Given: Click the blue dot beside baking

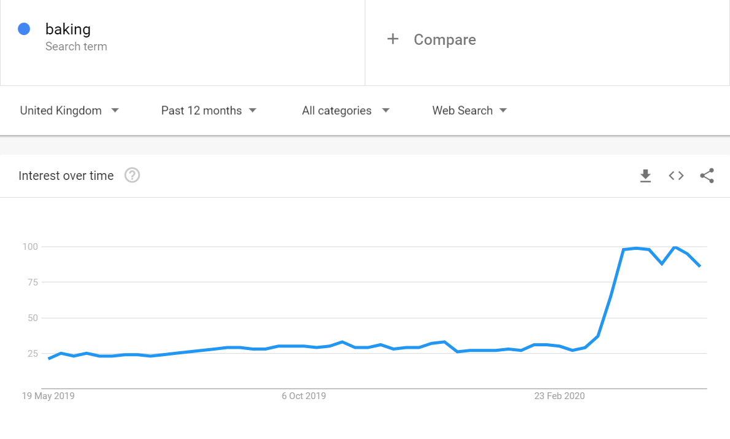Looking at the screenshot, I should pos(24,29).
